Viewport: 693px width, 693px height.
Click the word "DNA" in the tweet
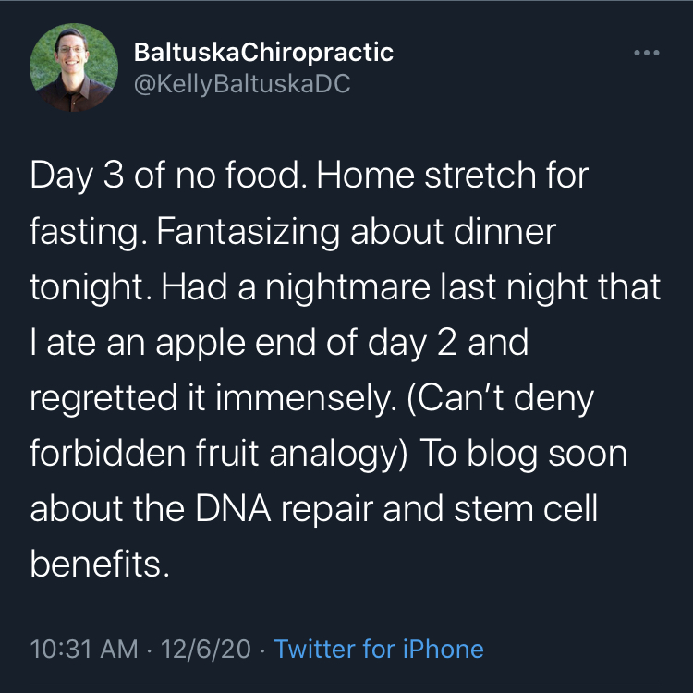[x=233, y=508]
